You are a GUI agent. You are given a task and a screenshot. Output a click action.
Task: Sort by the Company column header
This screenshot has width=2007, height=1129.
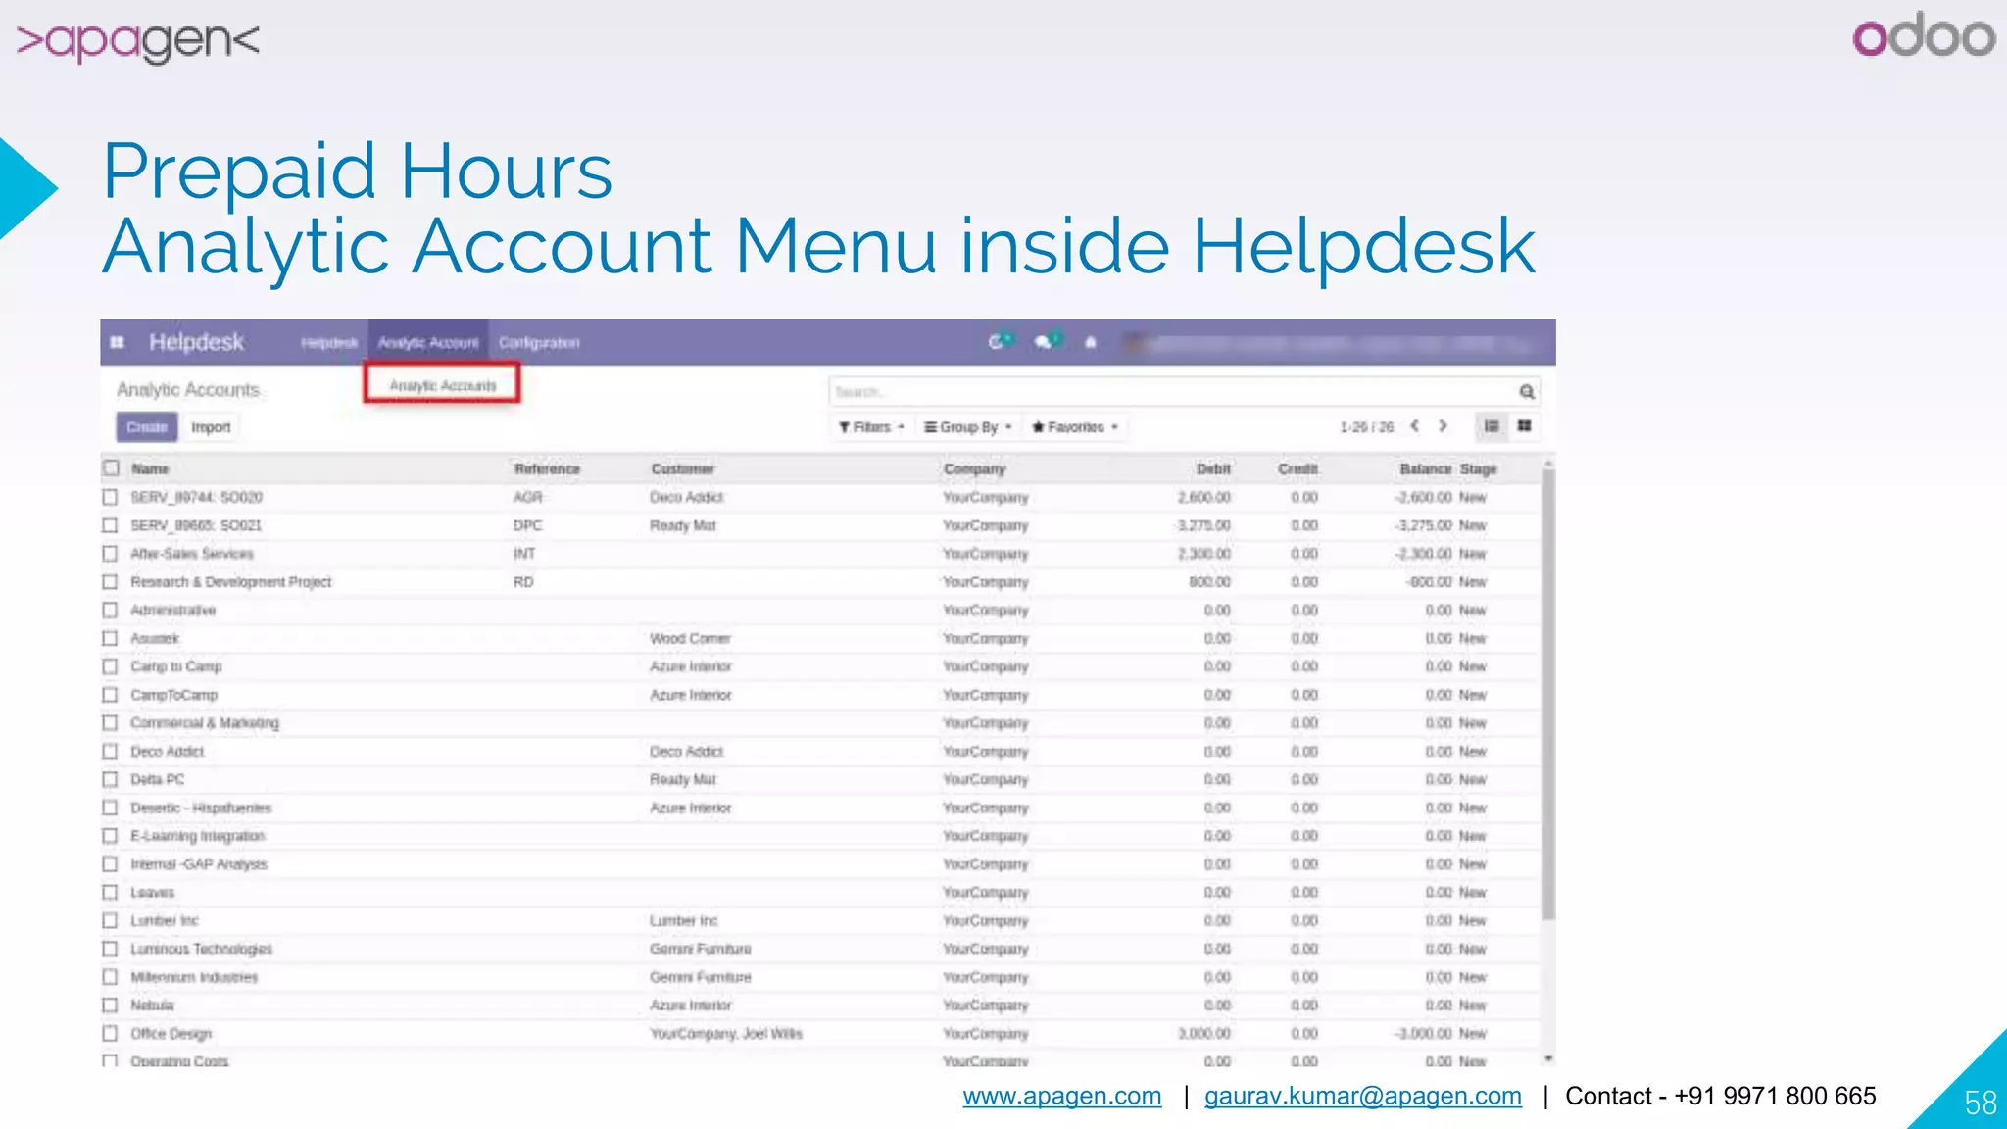tap(974, 469)
